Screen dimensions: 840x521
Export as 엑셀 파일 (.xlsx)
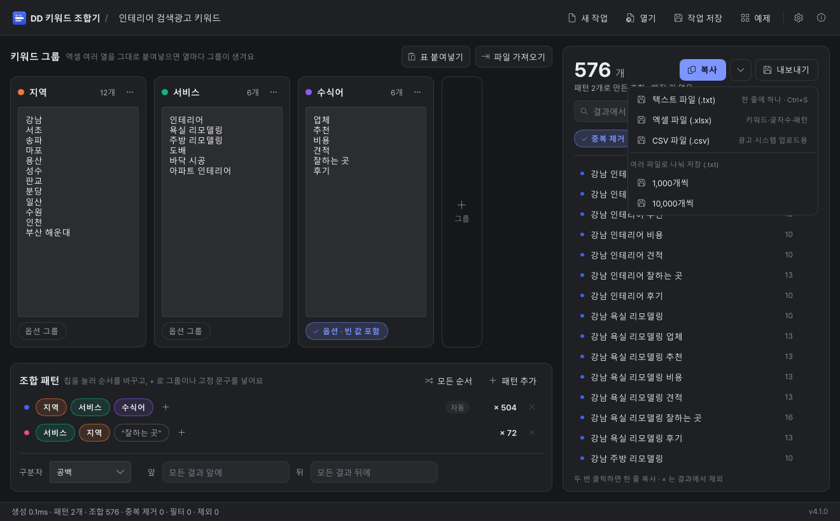click(x=723, y=120)
